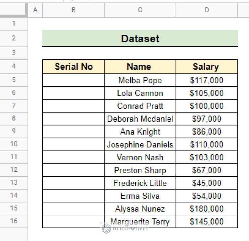Click the select-all corner box
This screenshot has height=241, width=249.
pyautogui.click(x=14, y=10)
